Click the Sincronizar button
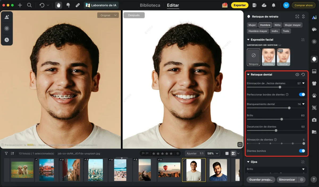 coord(287,180)
